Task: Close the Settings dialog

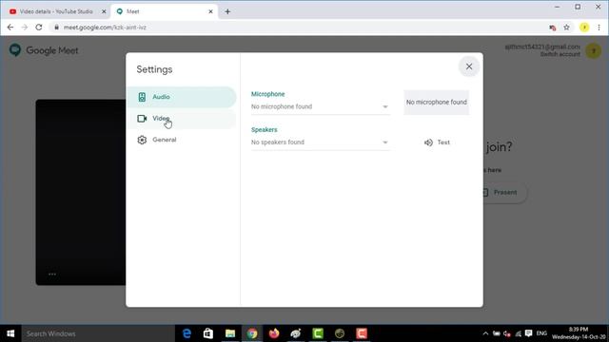Action: tap(469, 66)
